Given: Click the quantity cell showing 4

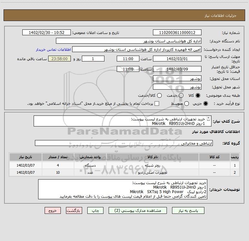Looking at the screenshot, I should 58,165.
